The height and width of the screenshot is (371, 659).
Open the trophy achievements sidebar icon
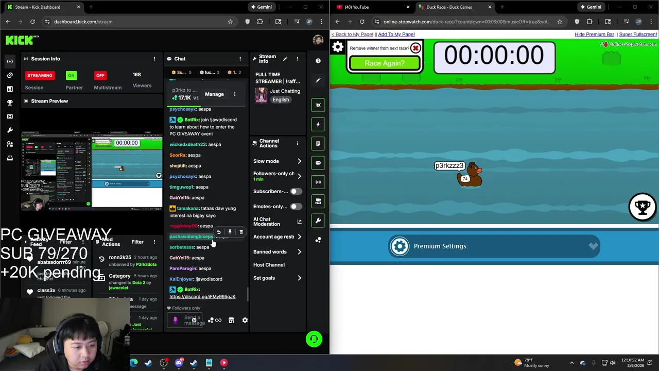pyautogui.click(x=10, y=103)
